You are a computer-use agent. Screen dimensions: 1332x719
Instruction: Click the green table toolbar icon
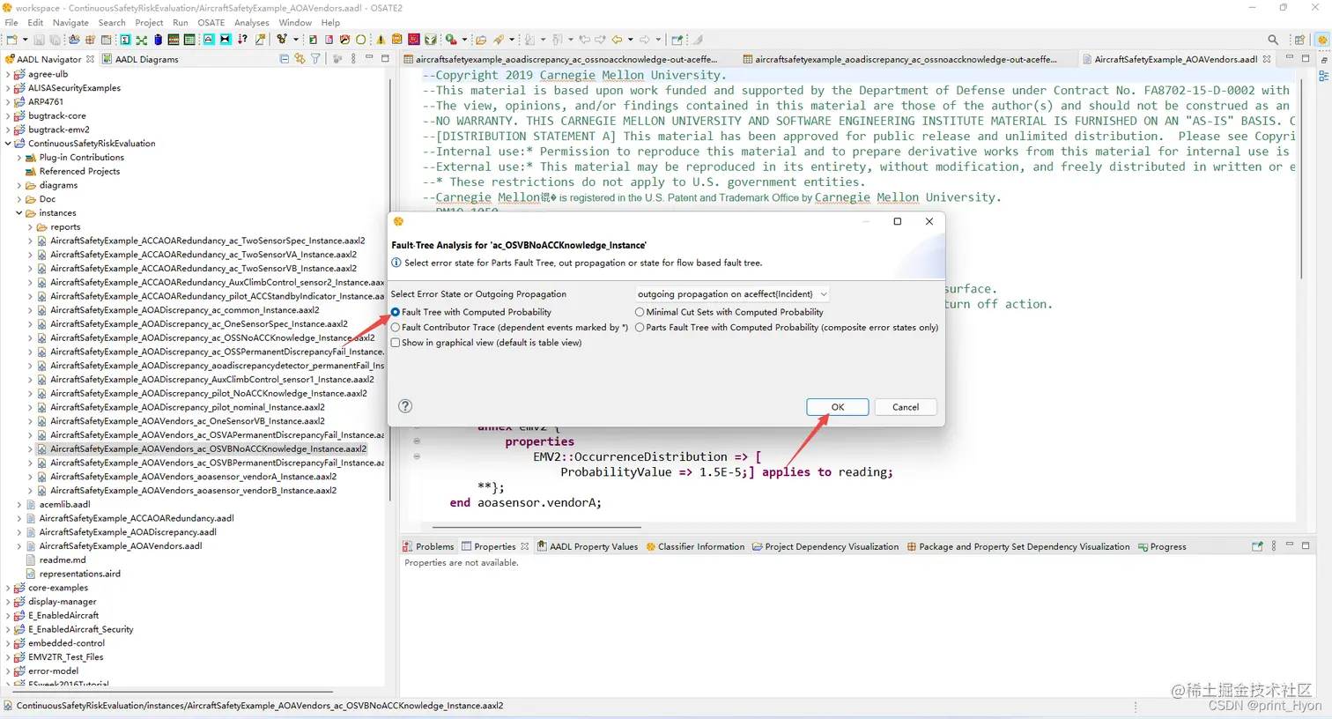coord(189,40)
